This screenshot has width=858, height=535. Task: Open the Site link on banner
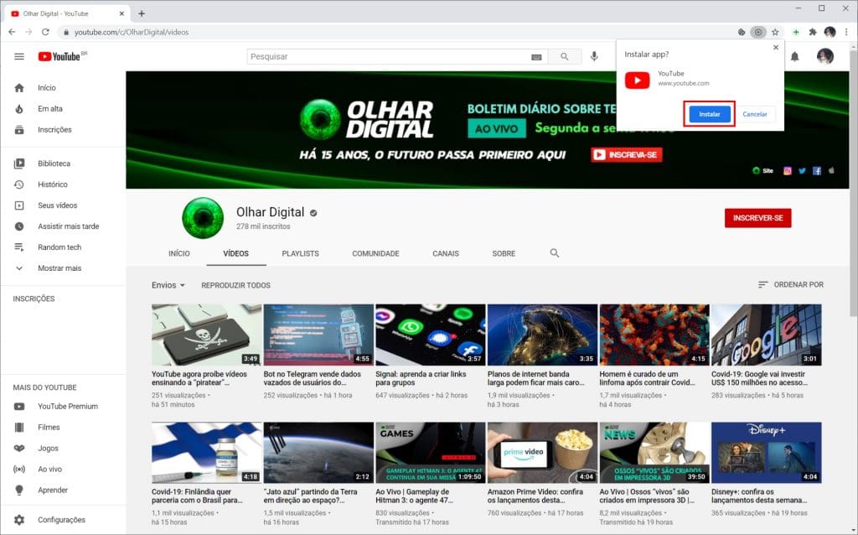(762, 171)
